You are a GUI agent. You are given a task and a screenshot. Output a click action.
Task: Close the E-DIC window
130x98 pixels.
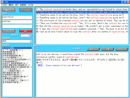pyautogui.click(x=128, y=2)
